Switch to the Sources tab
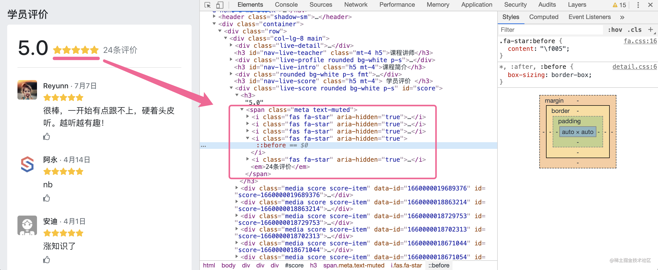The width and height of the screenshot is (658, 270). tap(321, 5)
